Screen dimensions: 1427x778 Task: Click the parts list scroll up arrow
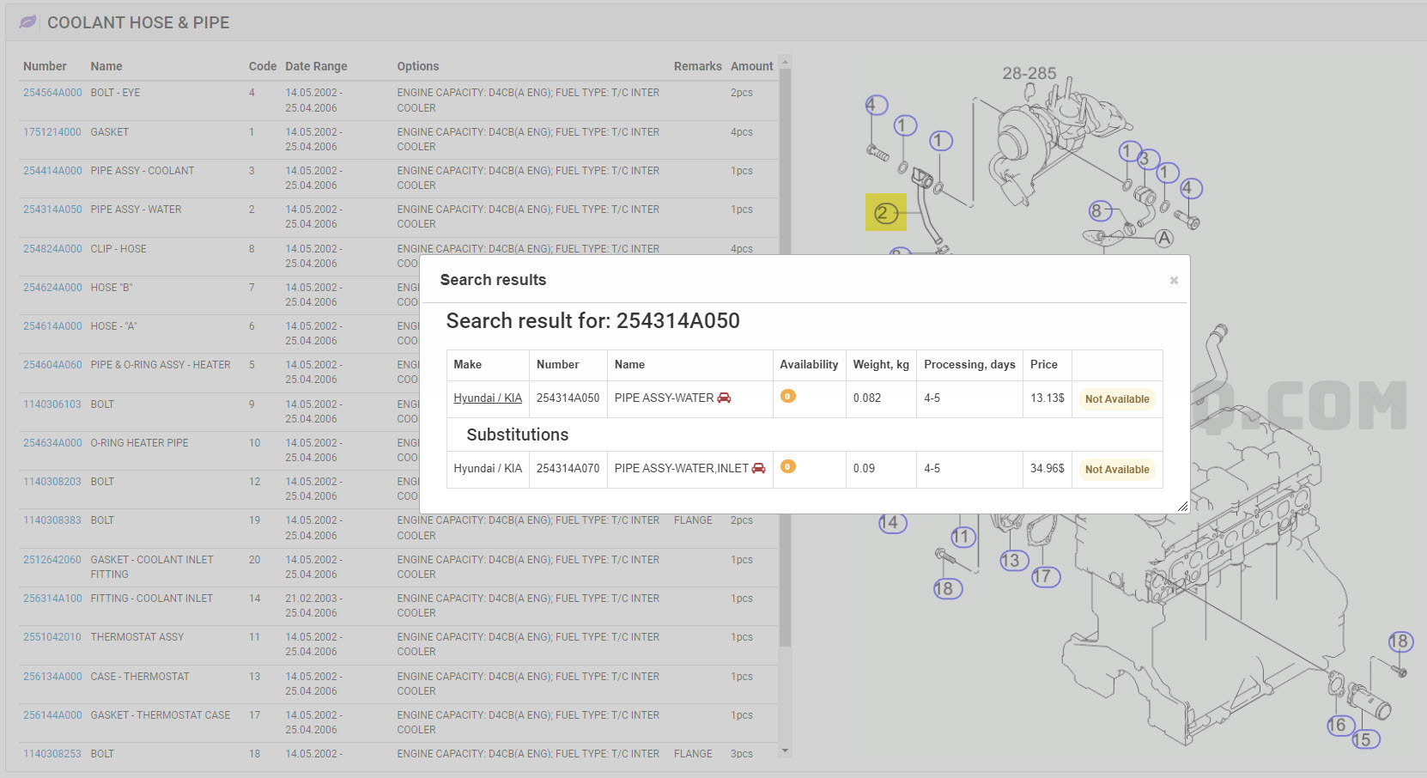(x=784, y=62)
